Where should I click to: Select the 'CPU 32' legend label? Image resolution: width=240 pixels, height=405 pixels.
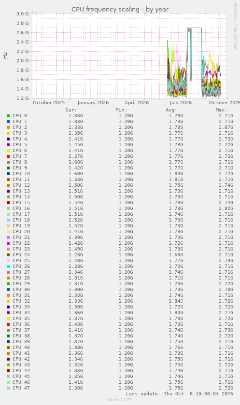point(21,301)
